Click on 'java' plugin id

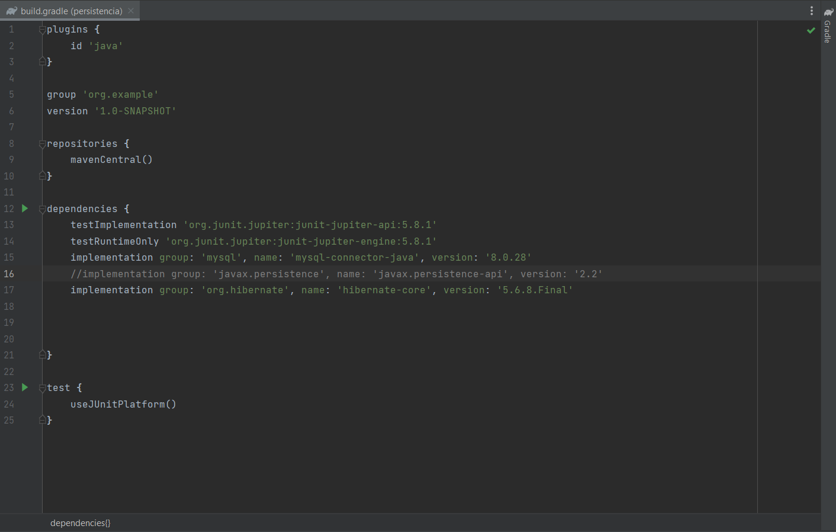[106, 46]
